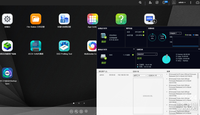Open Turbo NAS v4.3.6 Build 20210730 news
200x115 pixels.
[x=180, y=81]
